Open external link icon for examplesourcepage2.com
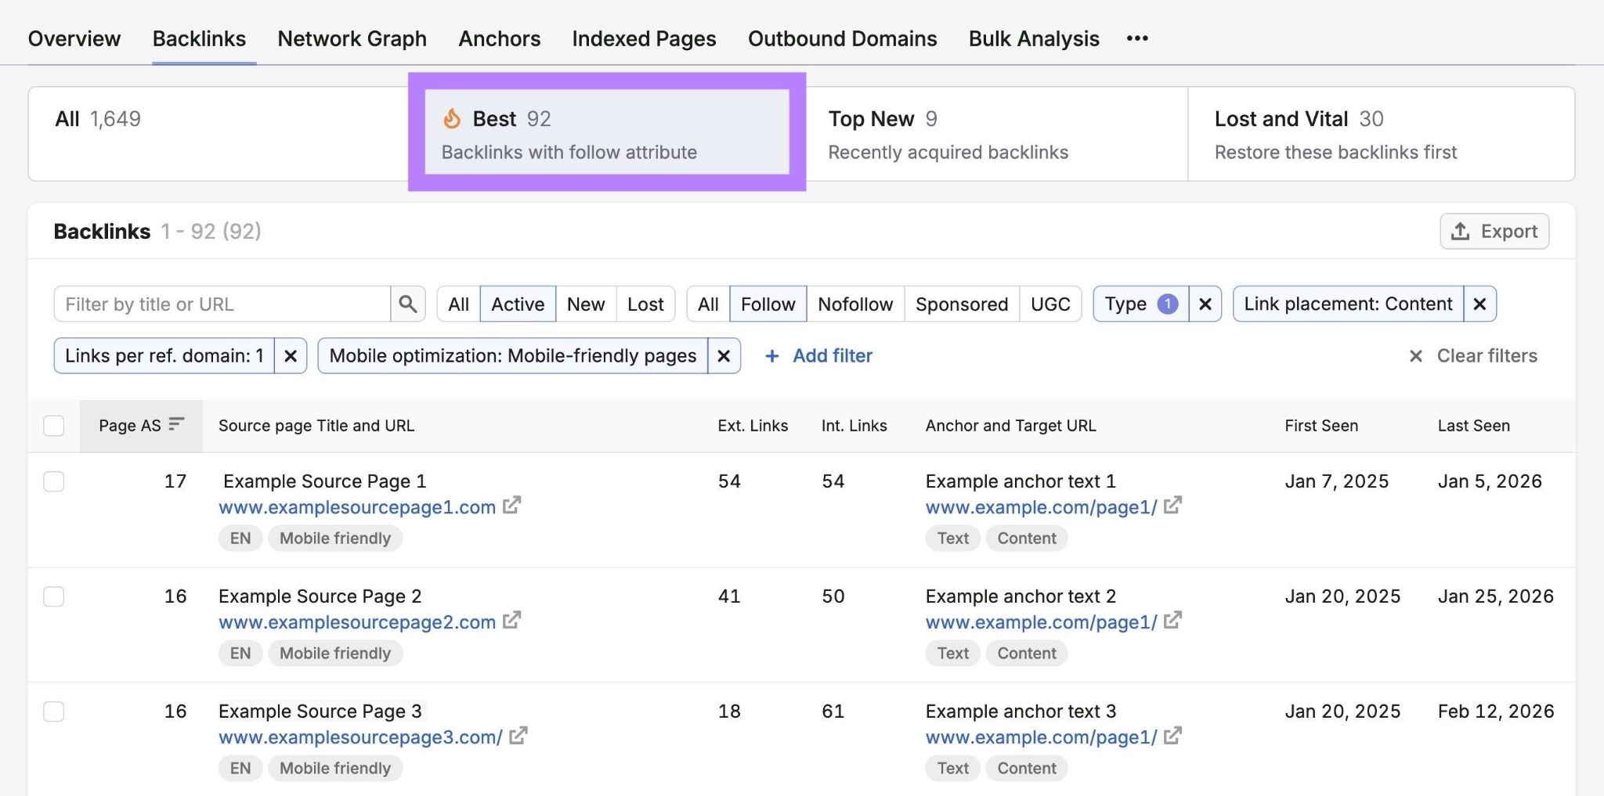Viewport: 1604px width, 796px height. (x=511, y=621)
